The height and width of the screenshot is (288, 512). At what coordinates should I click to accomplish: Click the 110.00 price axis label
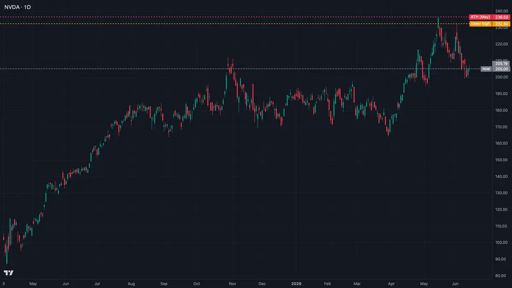[x=501, y=226]
